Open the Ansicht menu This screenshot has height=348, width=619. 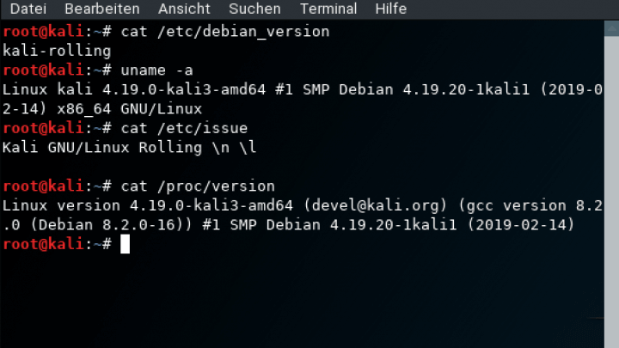click(184, 9)
